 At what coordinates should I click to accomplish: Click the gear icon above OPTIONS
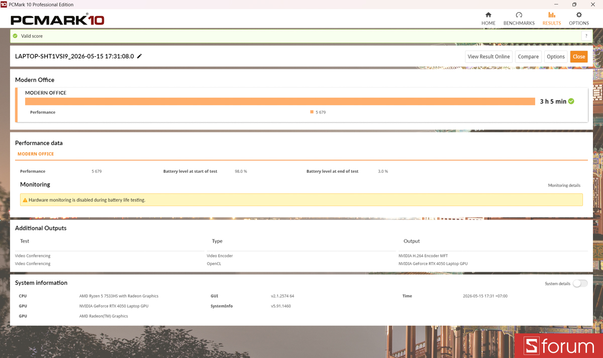pos(579,15)
